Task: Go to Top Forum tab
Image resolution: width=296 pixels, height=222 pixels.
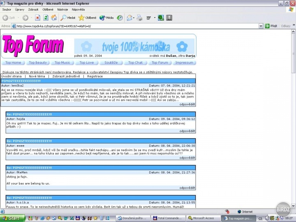Action: pos(160,62)
